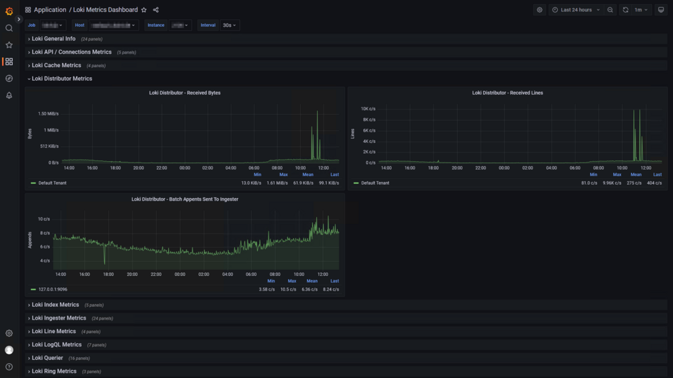Star this dashboard as favorite
The width and height of the screenshot is (673, 378).
(144, 10)
